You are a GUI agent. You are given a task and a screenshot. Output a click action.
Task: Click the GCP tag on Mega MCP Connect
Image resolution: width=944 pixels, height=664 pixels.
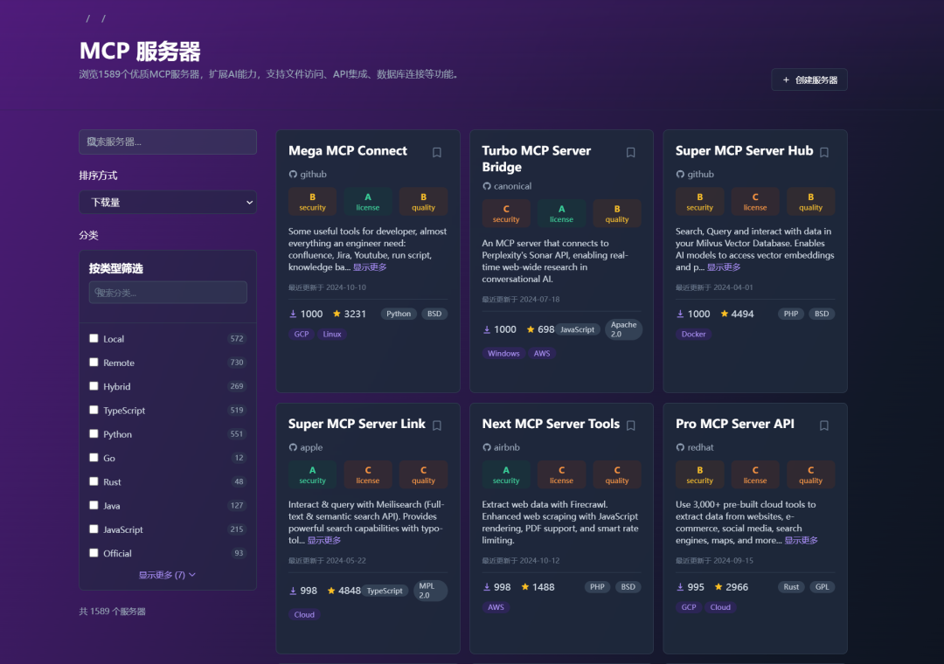pos(301,334)
